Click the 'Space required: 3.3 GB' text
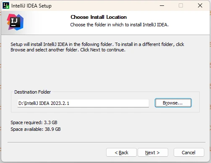 point(34,122)
